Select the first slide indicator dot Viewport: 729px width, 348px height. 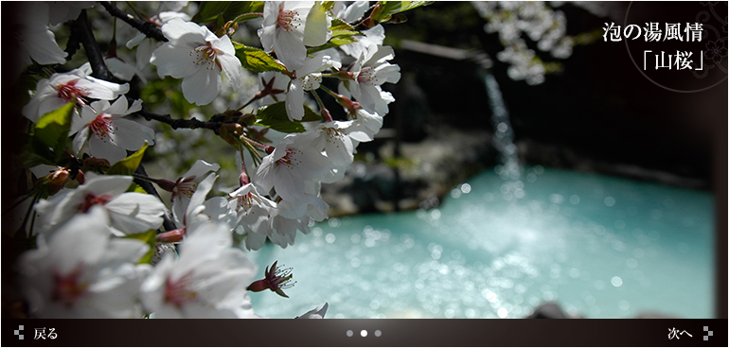click(x=349, y=333)
